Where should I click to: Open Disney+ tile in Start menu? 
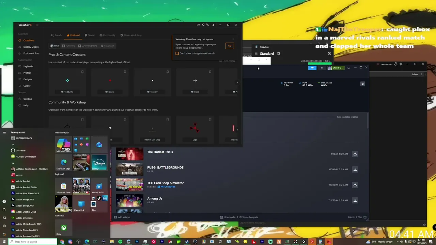click(99, 163)
